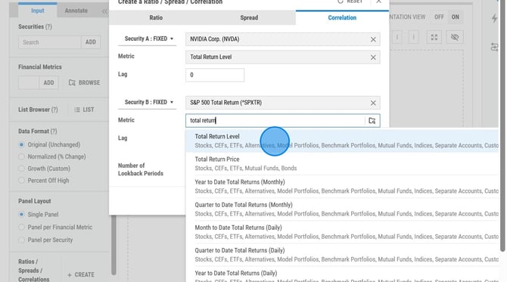Click the Financial Metrics input box
Screen dimensions: 507x282
coord(29,82)
